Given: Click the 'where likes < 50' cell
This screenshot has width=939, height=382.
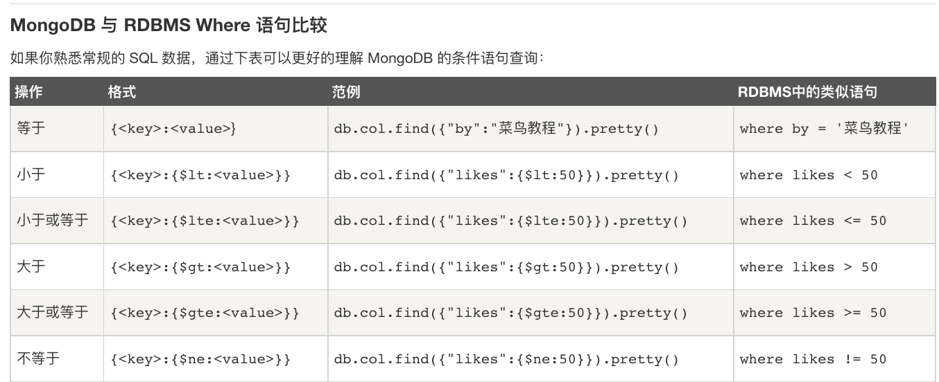Looking at the screenshot, I should (835, 175).
